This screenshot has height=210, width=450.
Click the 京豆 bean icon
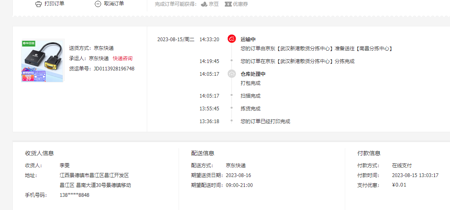coord(204,4)
